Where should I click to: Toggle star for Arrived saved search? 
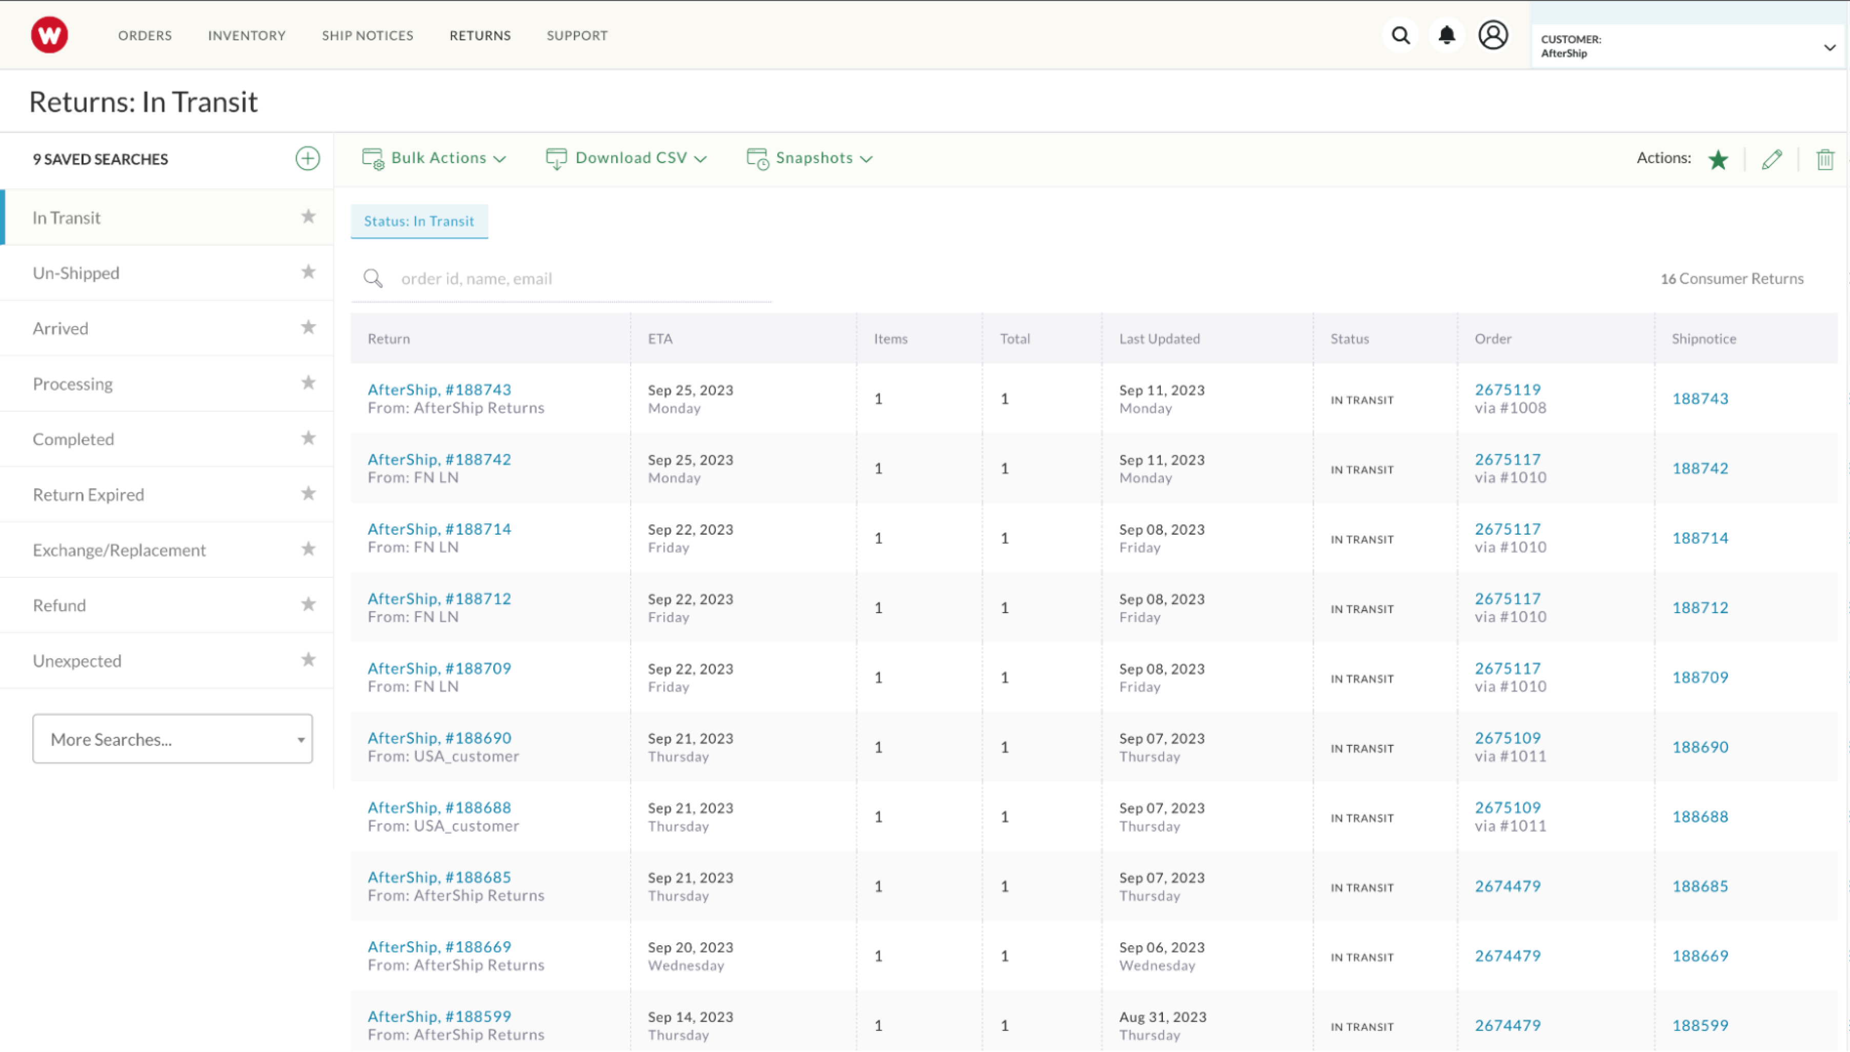coord(309,327)
